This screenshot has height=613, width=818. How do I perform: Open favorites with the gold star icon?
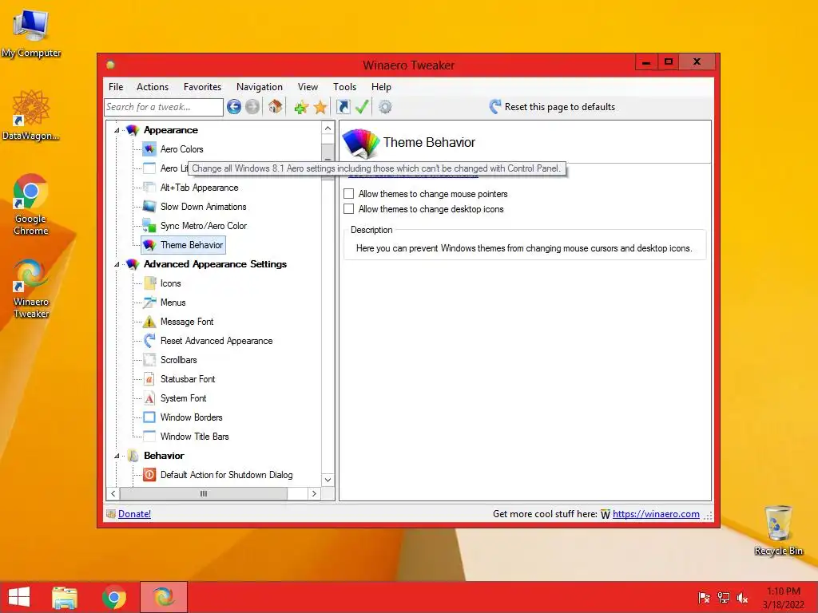tap(320, 108)
